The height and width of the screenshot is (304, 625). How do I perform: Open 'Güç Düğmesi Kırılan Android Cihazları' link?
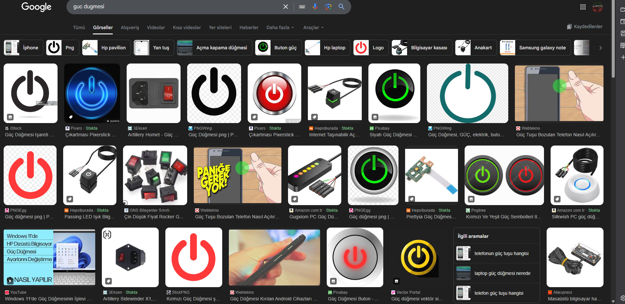[274, 299]
